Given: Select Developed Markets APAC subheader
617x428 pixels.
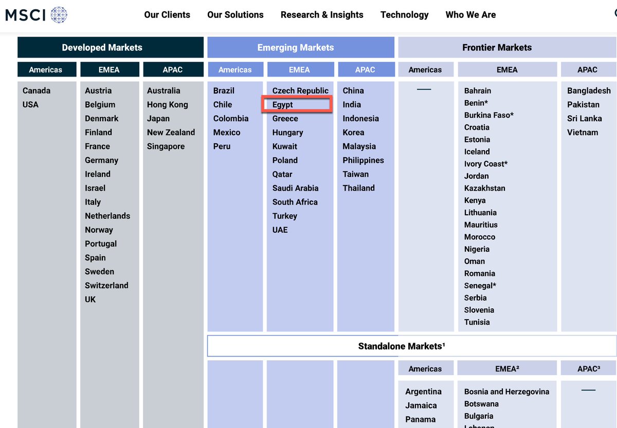Looking at the screenshot, I should click(173, 69).
